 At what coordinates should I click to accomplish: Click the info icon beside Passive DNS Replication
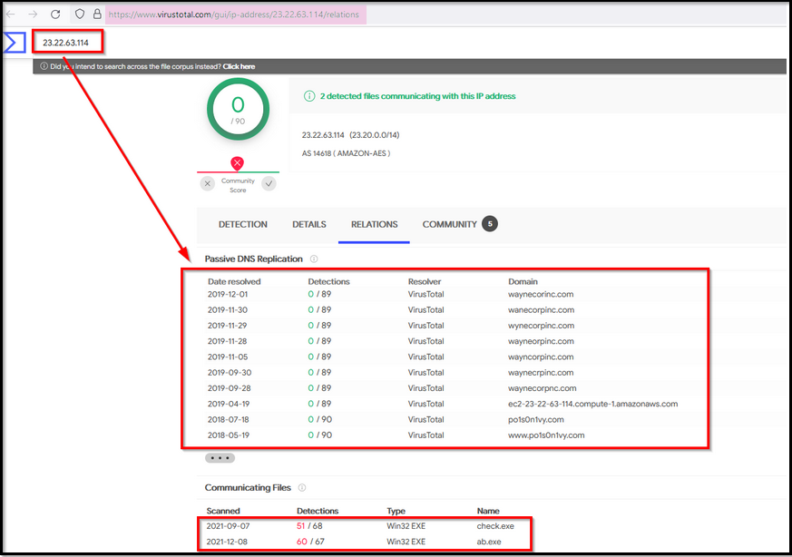pos(314,259)
